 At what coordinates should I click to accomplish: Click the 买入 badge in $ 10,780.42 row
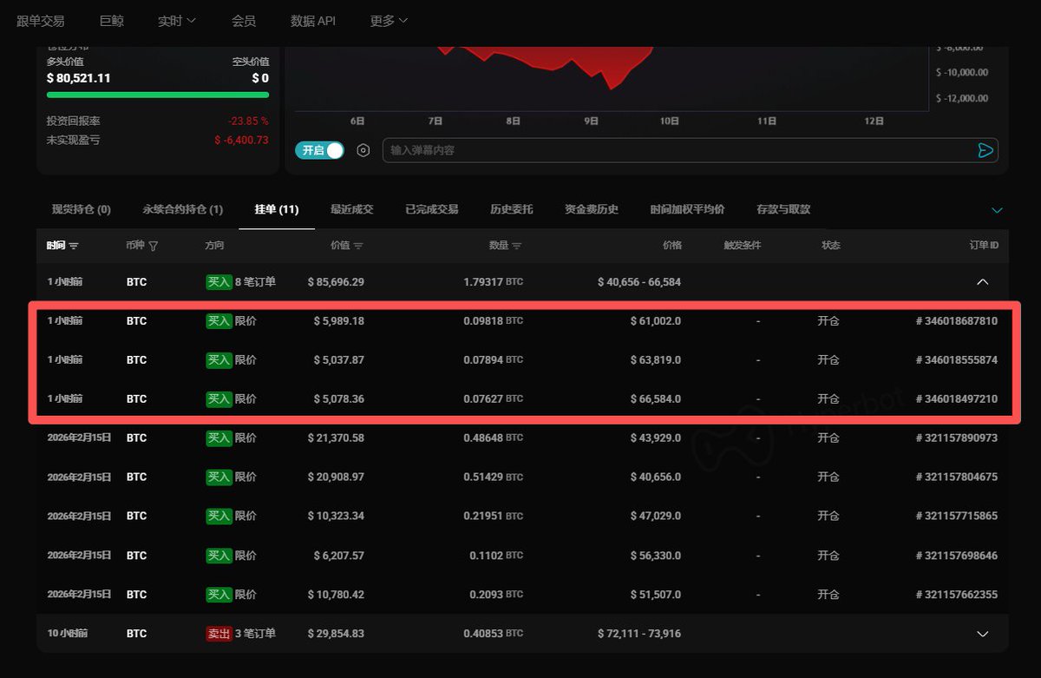219,595
